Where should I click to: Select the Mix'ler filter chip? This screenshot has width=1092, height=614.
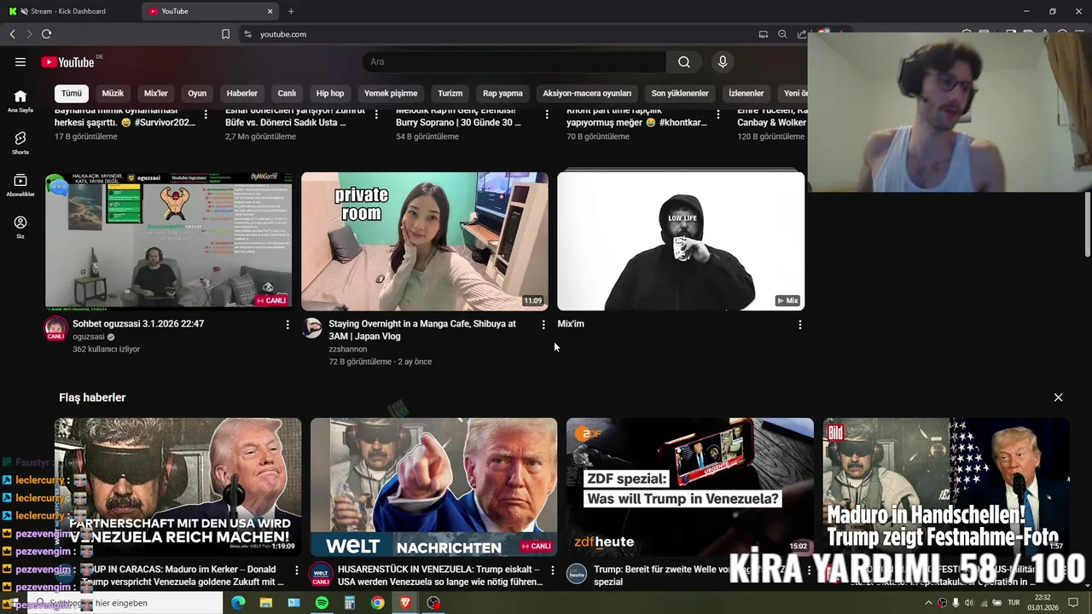[156, 94]
